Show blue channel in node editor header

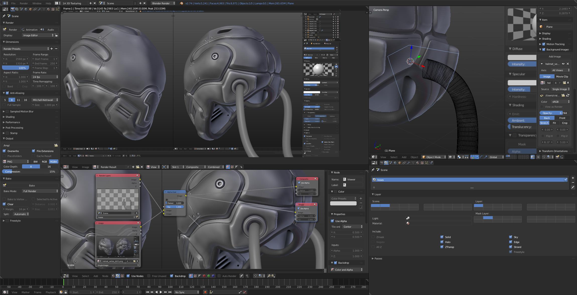point(213,276)
